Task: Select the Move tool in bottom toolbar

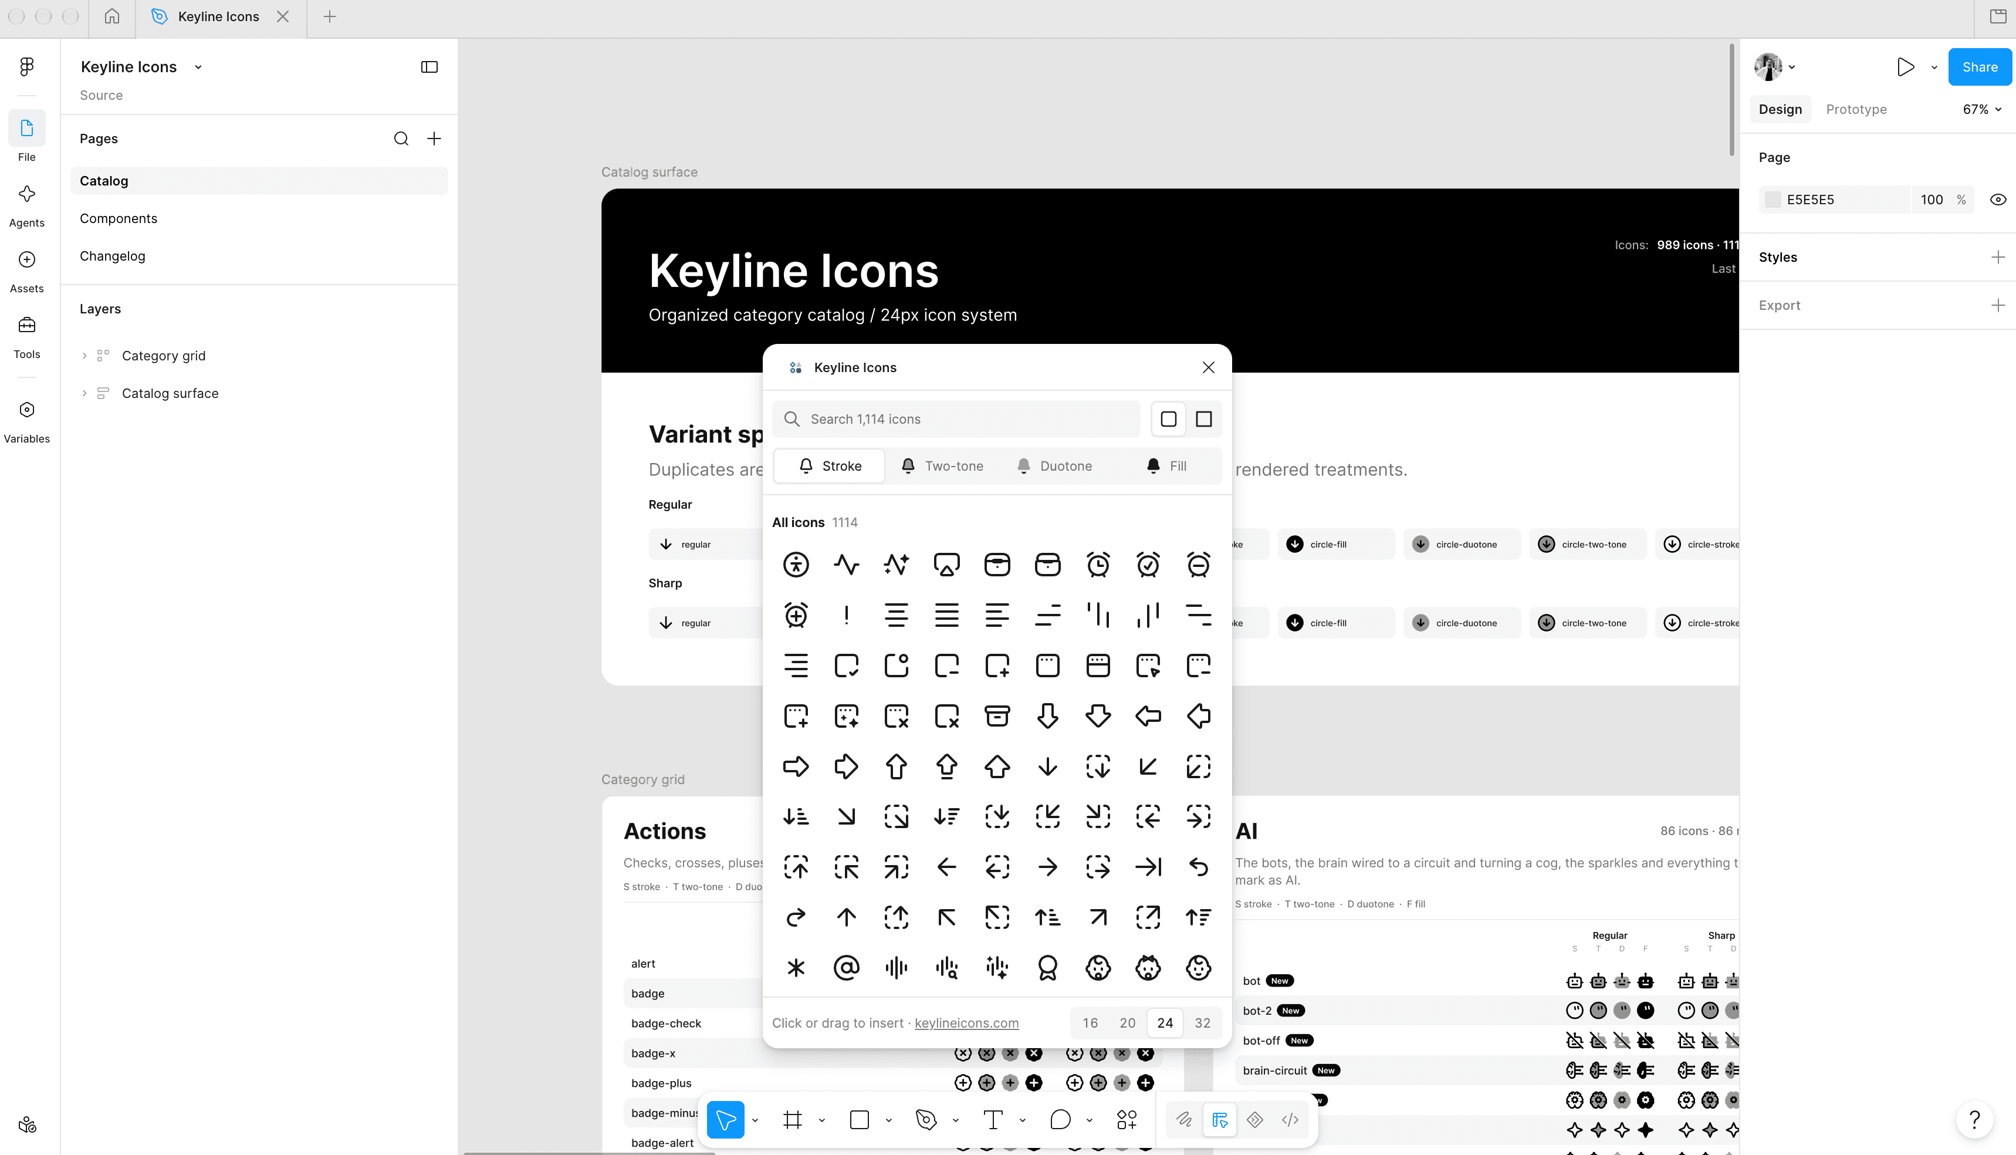Action: pyautogui.click(x=726, y=1119)
